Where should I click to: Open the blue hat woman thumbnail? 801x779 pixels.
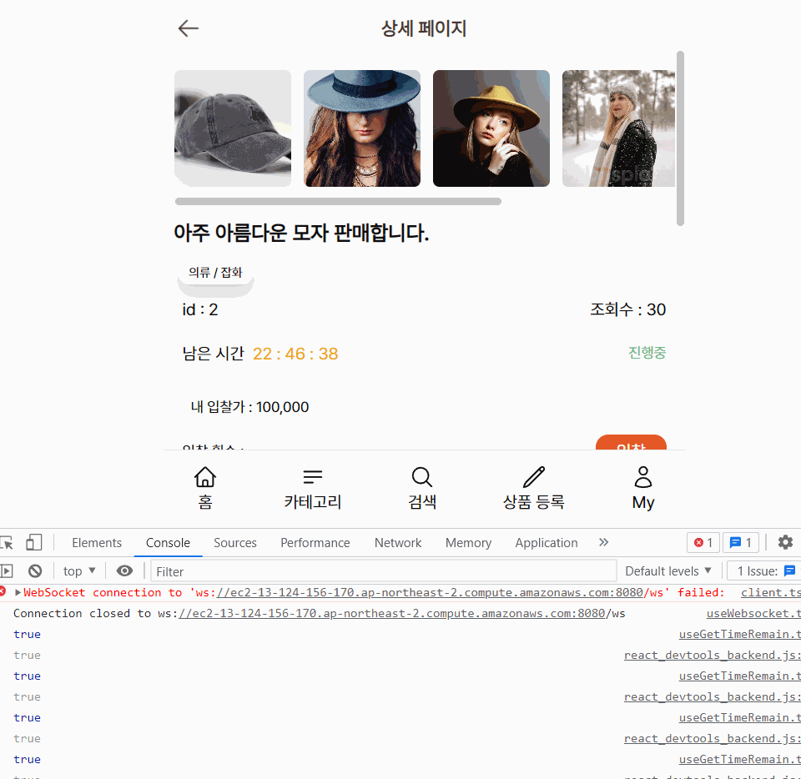[362, 128]
